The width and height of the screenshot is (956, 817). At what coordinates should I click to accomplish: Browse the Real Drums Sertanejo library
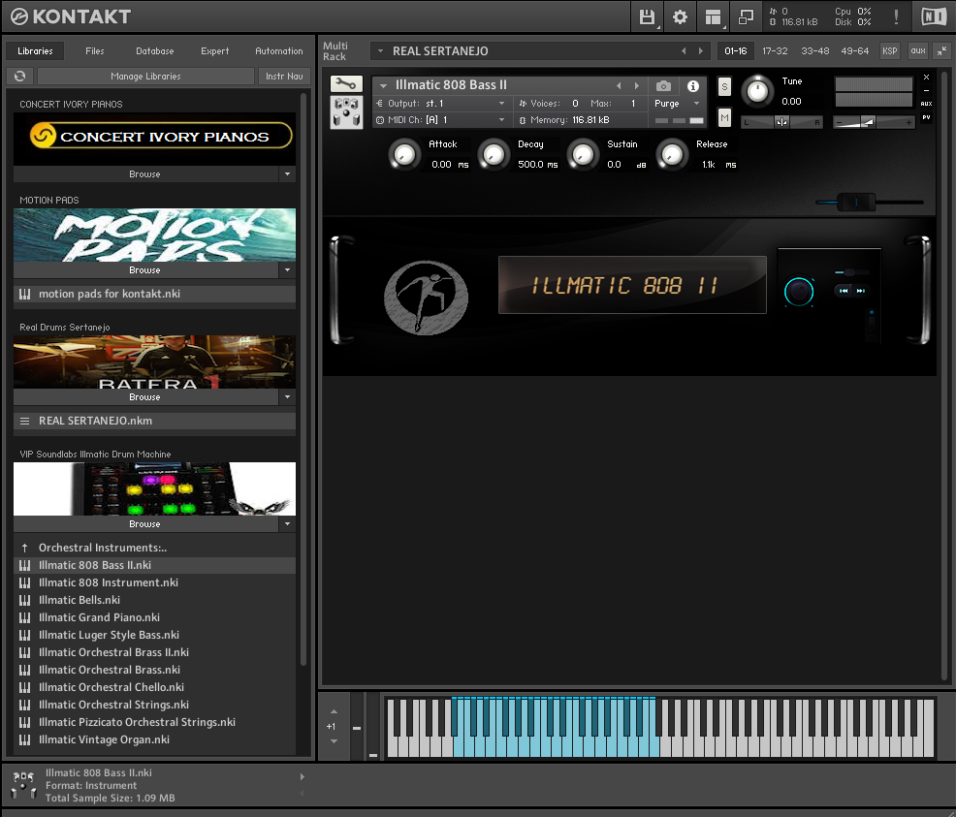[x=145, y=397]
